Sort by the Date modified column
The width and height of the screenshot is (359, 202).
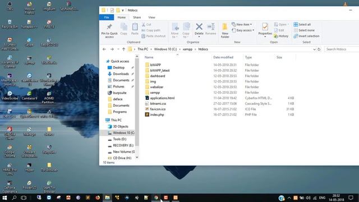click(223, 57)
